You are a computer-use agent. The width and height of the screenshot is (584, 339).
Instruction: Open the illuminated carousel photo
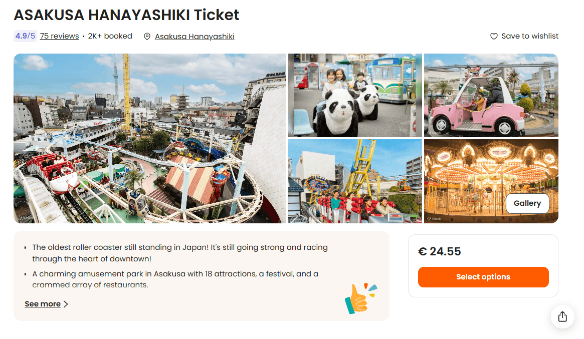[491, 181]
